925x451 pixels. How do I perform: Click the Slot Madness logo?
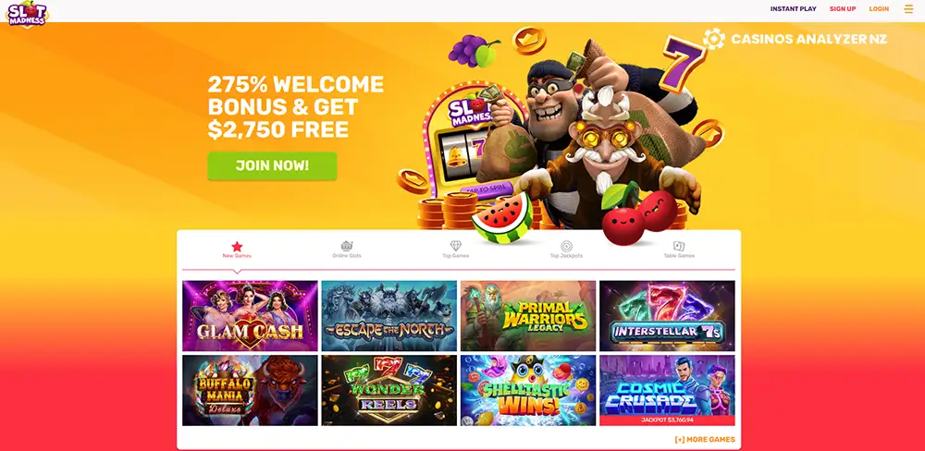[x=27, y=14]
